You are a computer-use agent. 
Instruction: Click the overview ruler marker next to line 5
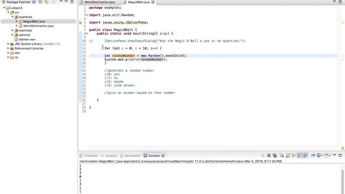pyautogui.click(x=342, y=23)
